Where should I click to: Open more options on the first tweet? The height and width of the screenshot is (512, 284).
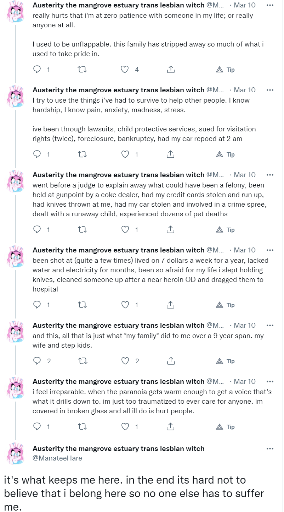(x=270, y=5)
